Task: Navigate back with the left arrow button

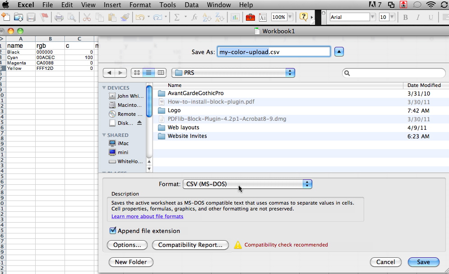Action: 109,73
